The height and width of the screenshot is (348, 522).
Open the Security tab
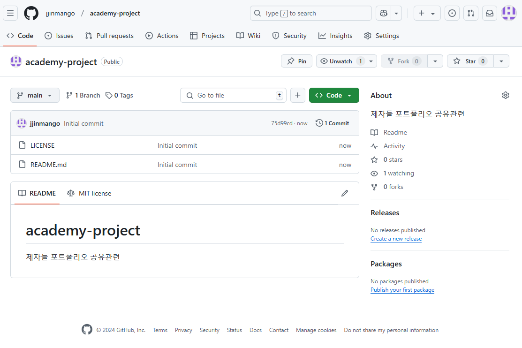[x=289, y=36]
